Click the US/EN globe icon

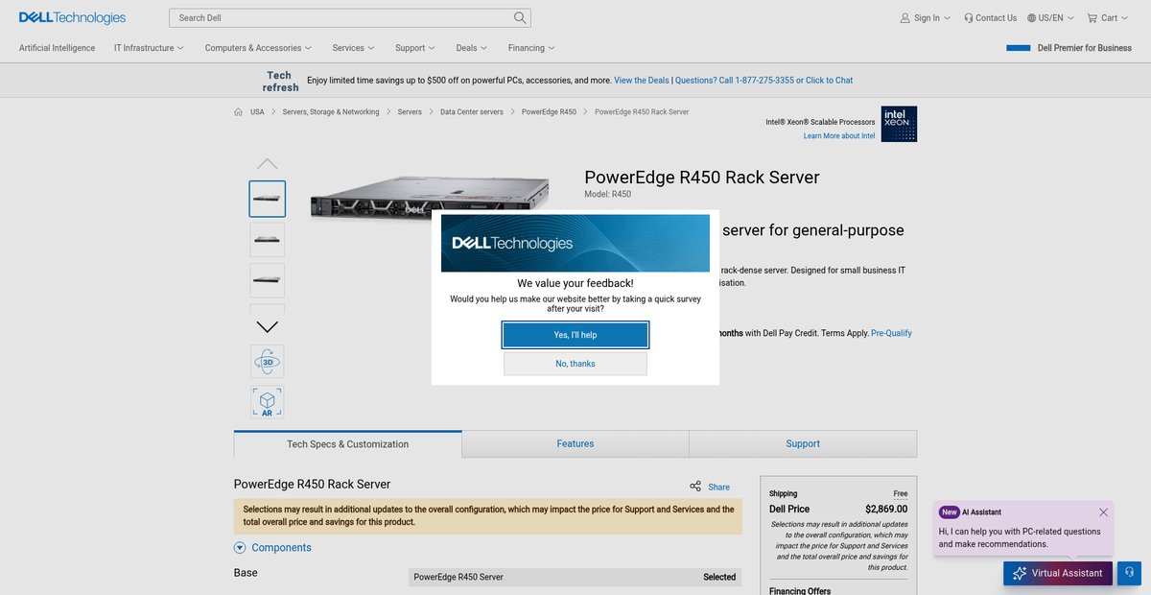click(x=1031, y=17)
